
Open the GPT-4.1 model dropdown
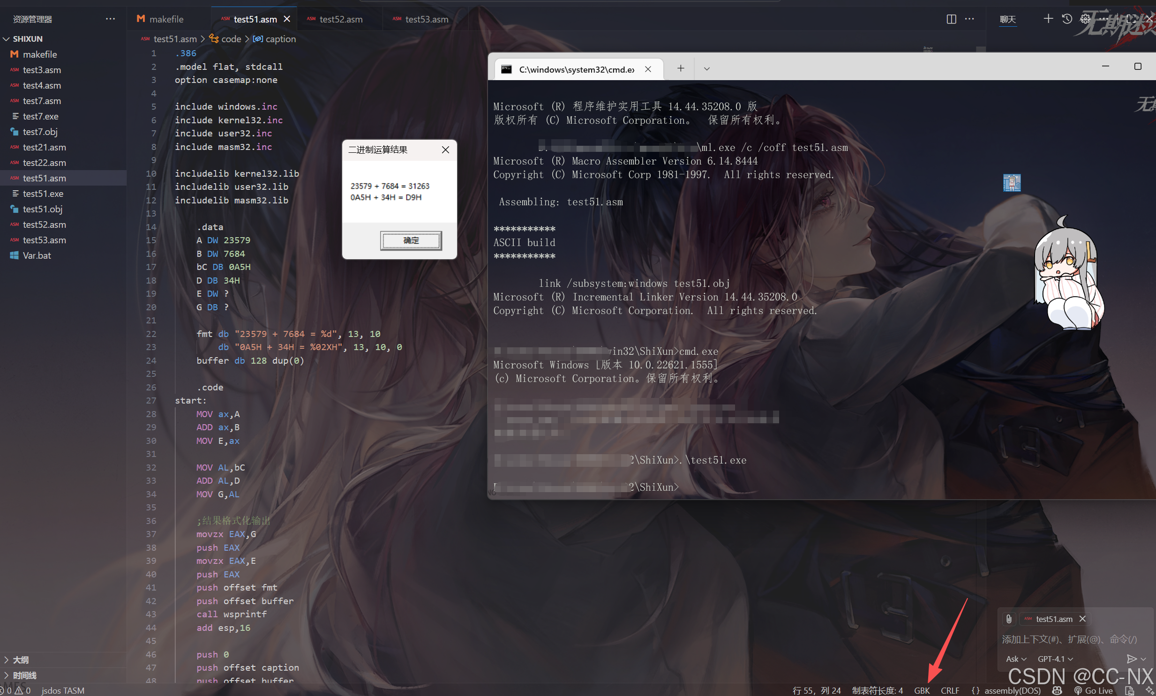(1055, 659)
